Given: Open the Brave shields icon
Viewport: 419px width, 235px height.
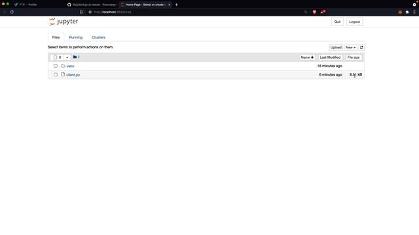Looking at the screenshot, I should (x=314, y=12).
